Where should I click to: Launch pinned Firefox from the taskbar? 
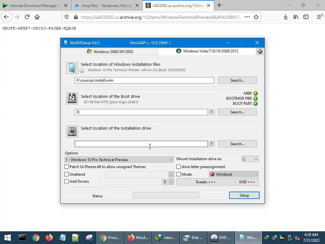coord(49,238)
